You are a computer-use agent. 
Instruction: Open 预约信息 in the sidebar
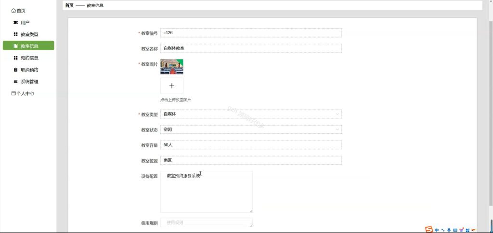tap(29, 58)
